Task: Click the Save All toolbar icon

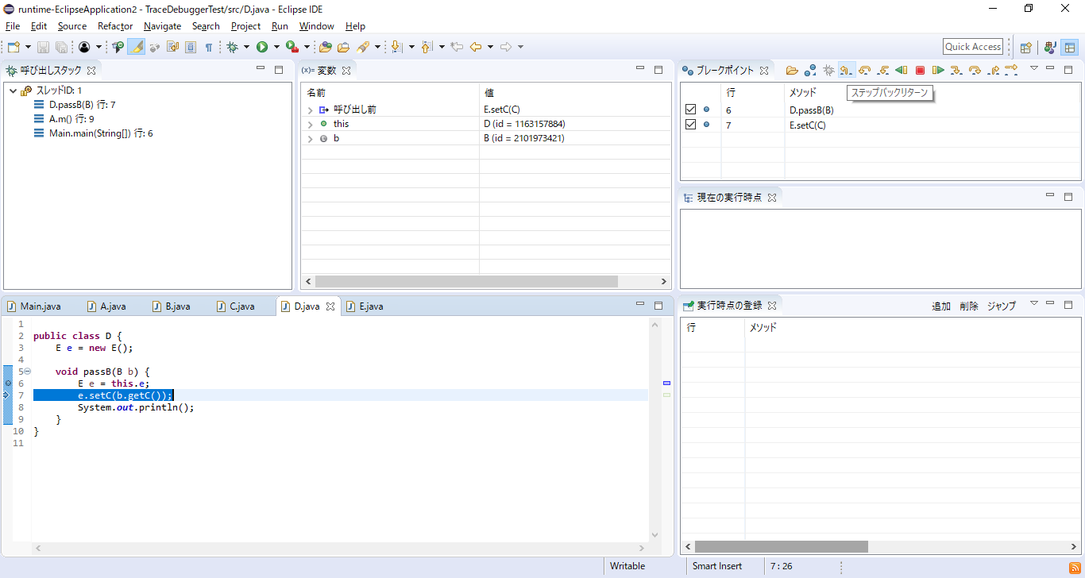Action: (61, 47)
